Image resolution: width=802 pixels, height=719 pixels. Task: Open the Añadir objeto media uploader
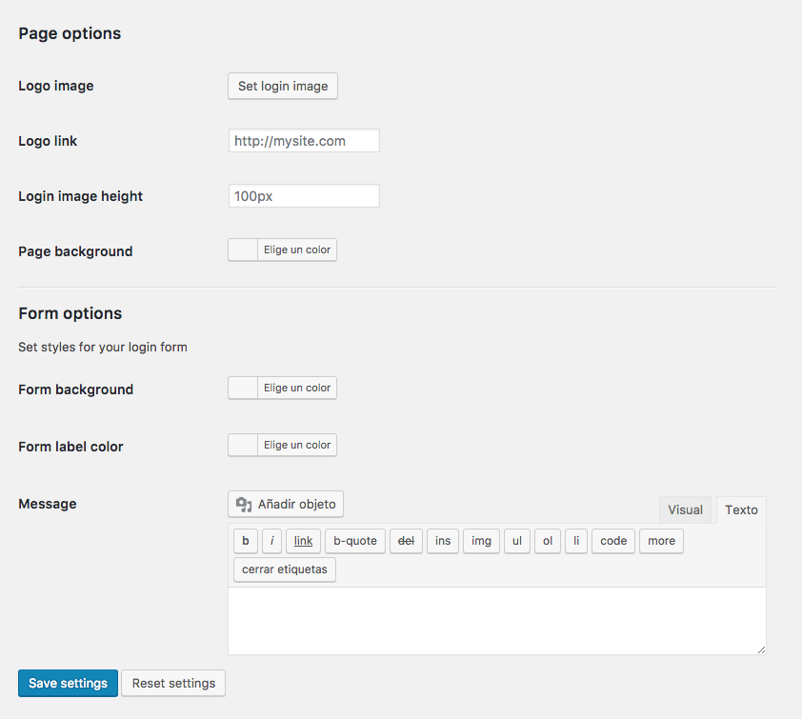pyautogui.click(x=285, y=504)
